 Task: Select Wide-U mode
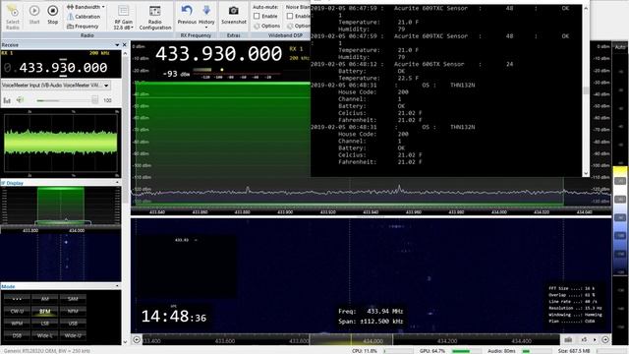[x=73, y=335]
